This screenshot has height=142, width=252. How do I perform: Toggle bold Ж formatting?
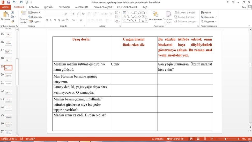point(47,20)
